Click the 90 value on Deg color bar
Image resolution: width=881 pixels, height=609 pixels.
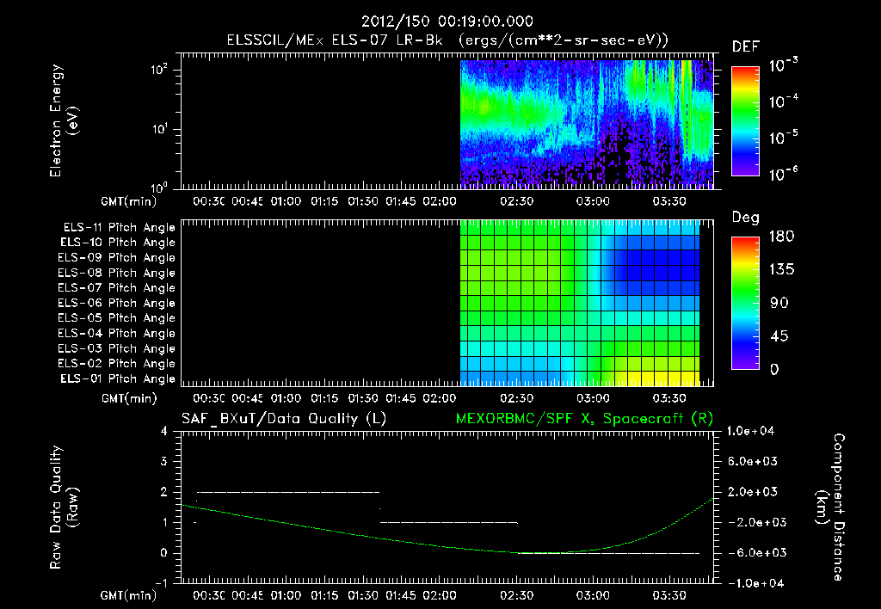[x=779, y=304]
